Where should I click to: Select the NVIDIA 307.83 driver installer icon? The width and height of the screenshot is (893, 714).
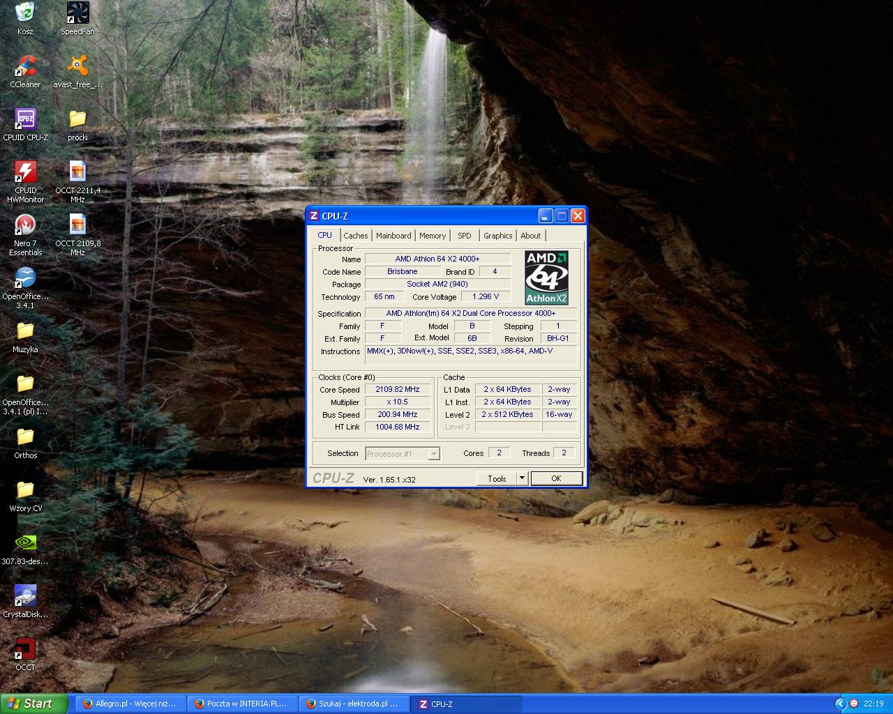[25, 542]
